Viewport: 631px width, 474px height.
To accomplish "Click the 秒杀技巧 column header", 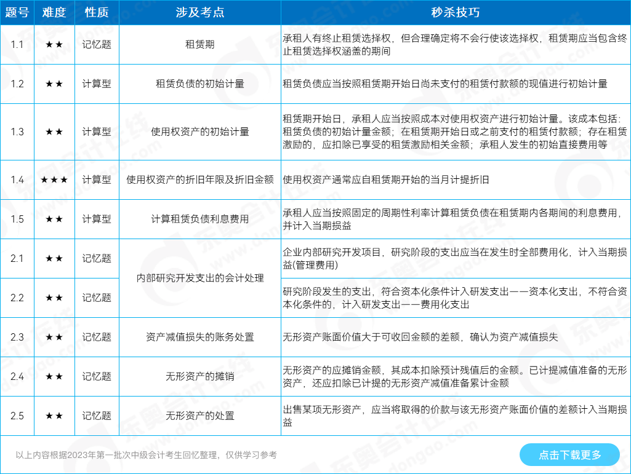I will [454, 12].
